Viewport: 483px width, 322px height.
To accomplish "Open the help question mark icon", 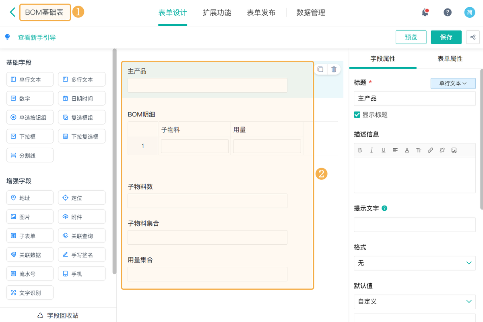I will click(447, 12).
